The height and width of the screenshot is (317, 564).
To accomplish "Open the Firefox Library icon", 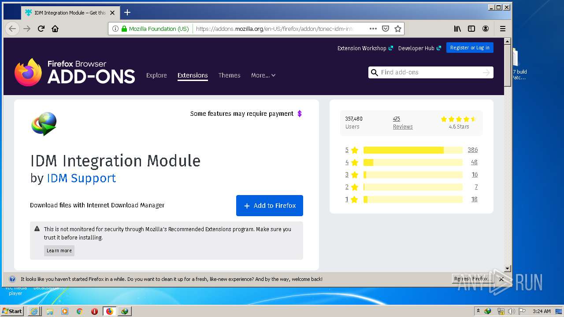I will (458, 29).
